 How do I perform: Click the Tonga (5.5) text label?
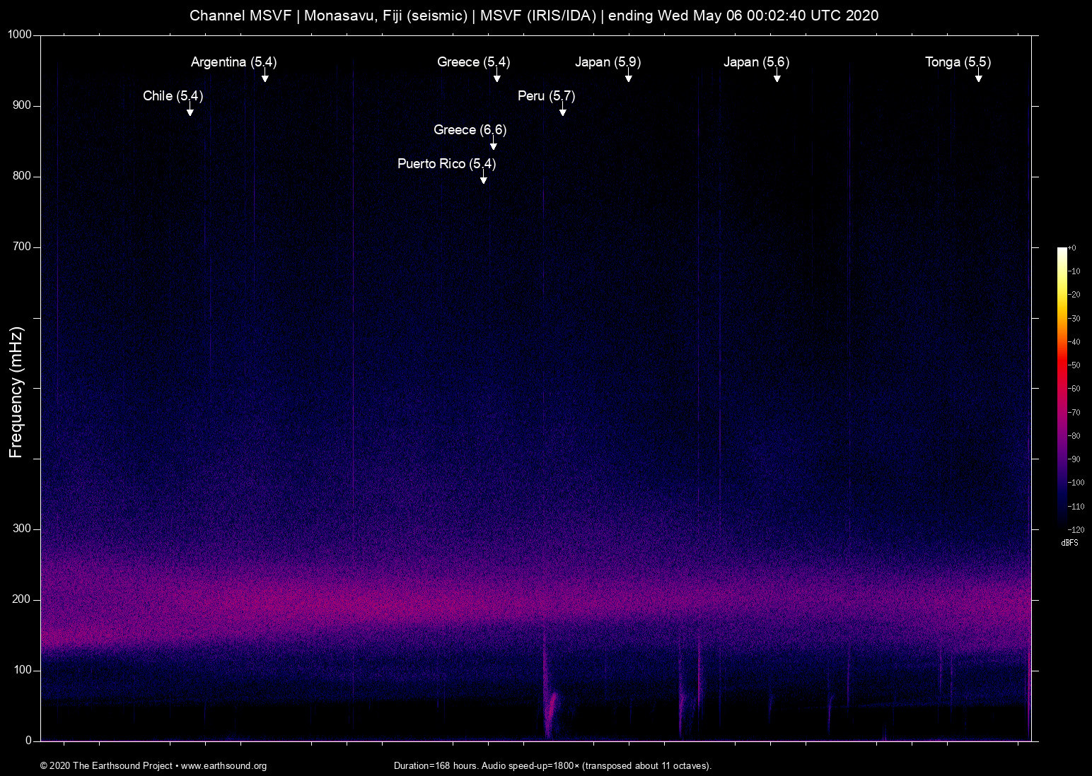coord(958,62)
